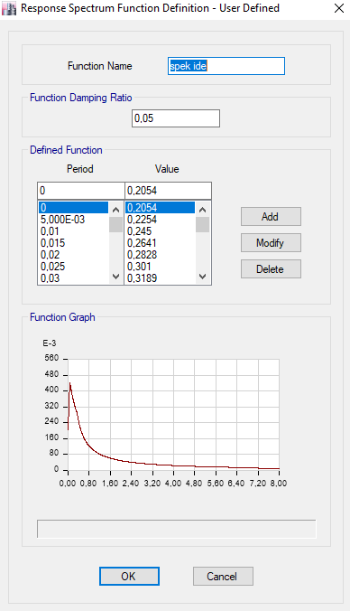Modify the selected function entry
Image resolution: width=350 pixels, height=611 pixels.
click(x=271, y=243)
